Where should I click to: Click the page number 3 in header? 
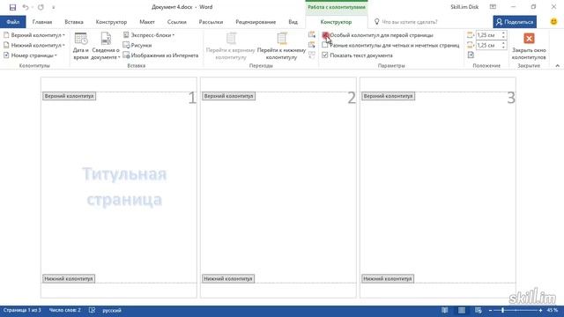[511, 98]
